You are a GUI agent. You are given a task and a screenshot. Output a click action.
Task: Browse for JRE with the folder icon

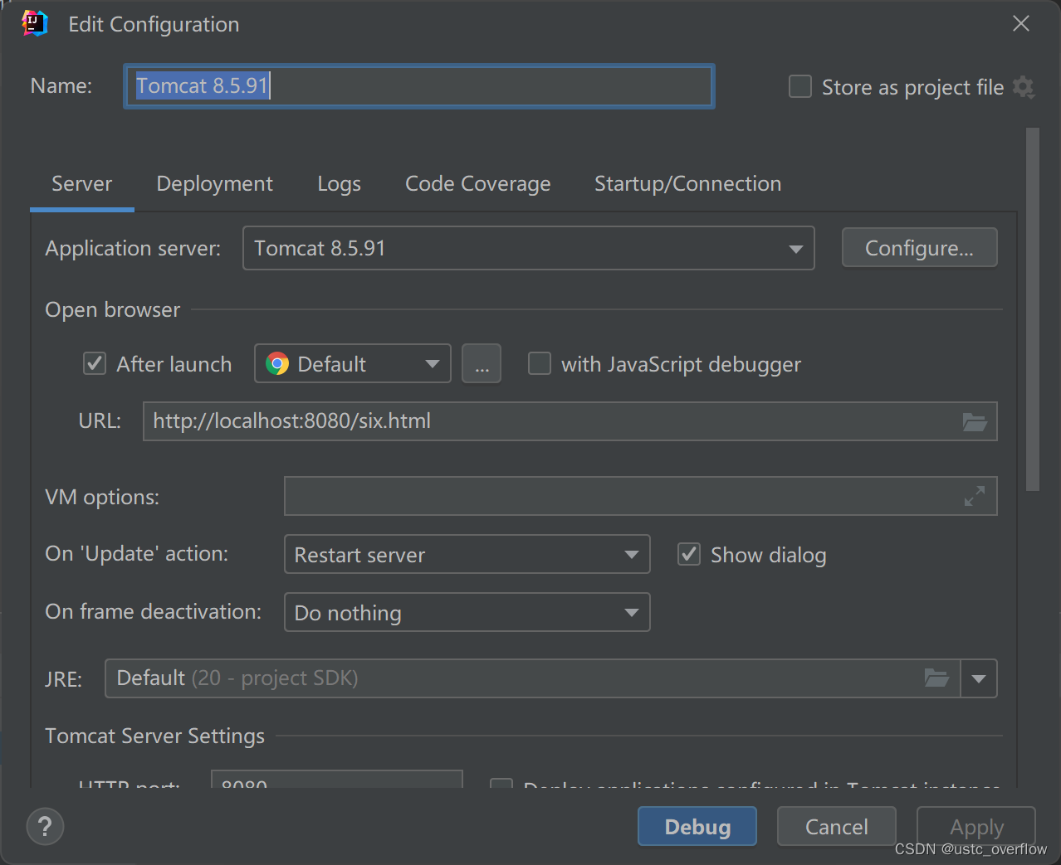point(936,678)
